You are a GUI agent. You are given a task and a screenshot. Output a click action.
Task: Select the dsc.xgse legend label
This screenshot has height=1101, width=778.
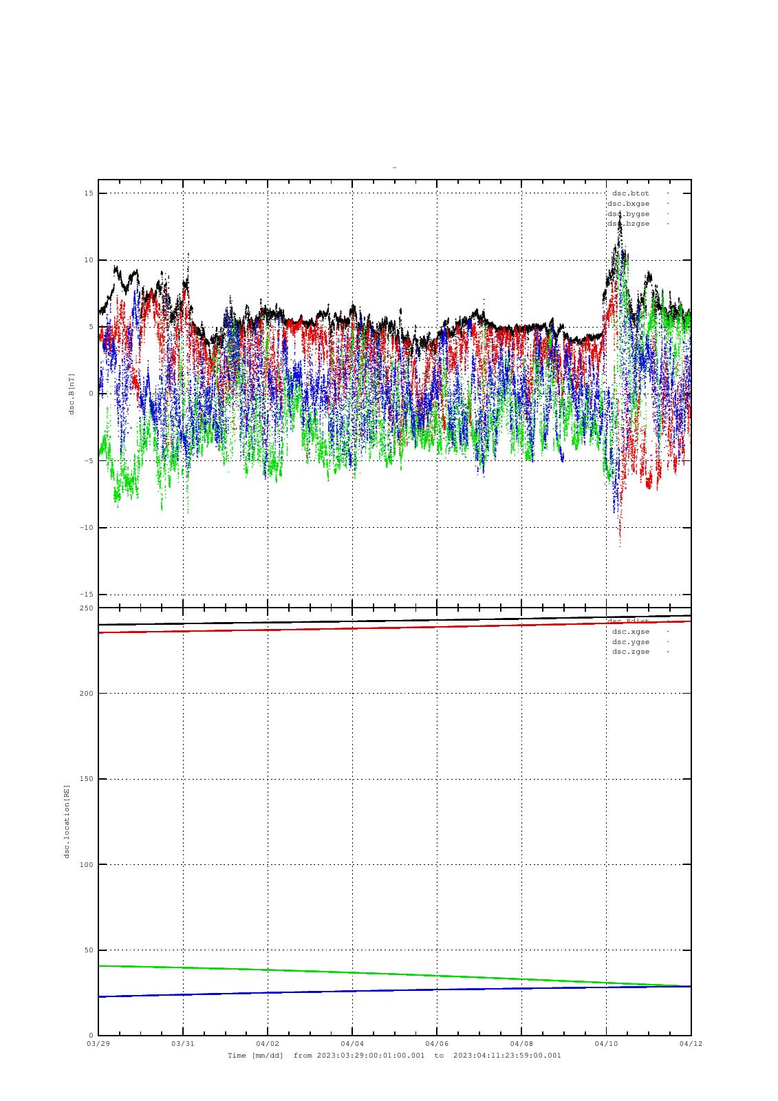click(631, 632)
